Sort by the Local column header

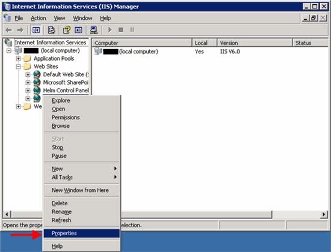click(x=205, y=43)
